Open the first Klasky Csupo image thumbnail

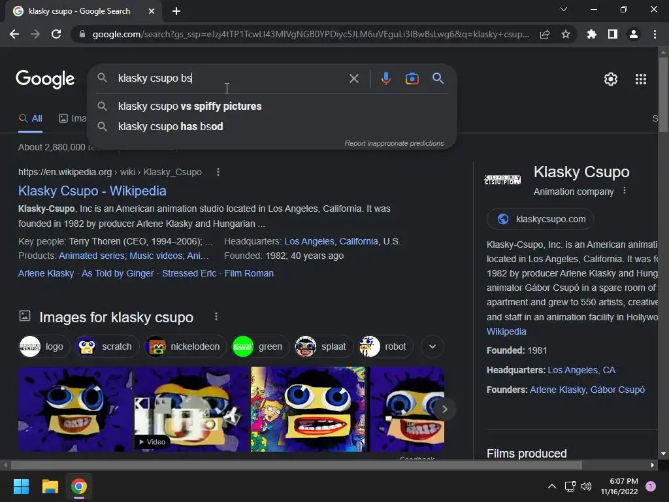pos(75,409)
